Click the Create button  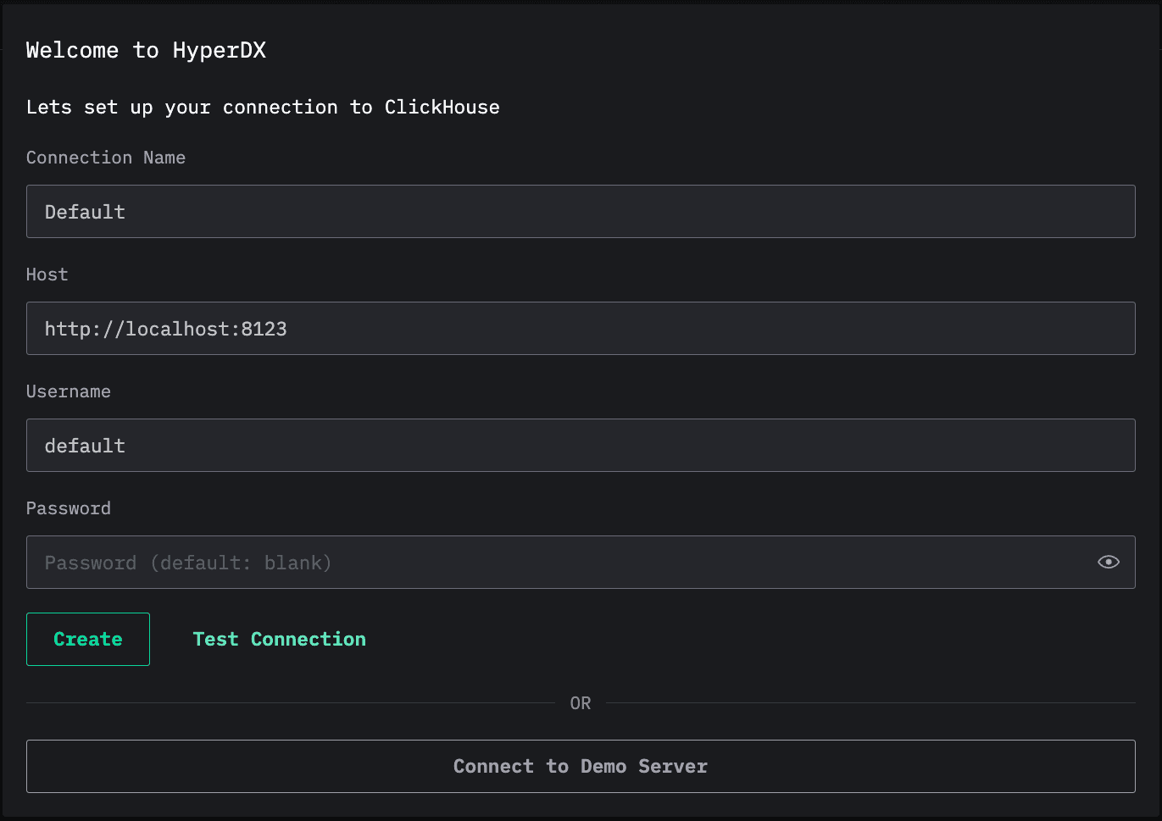tap(87, 639)
